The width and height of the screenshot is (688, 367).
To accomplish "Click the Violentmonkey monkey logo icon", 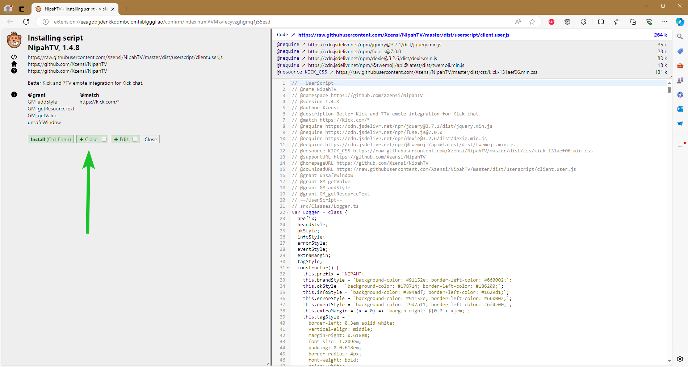I will (x=14, y=40).
